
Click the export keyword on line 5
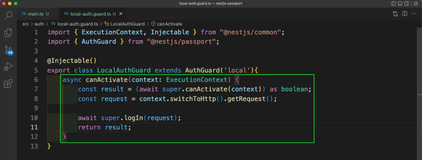[59, 71]
